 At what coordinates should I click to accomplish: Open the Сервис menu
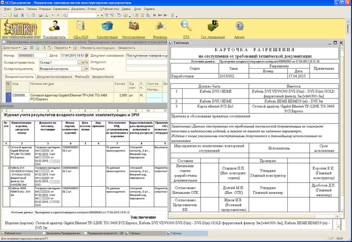126,9
